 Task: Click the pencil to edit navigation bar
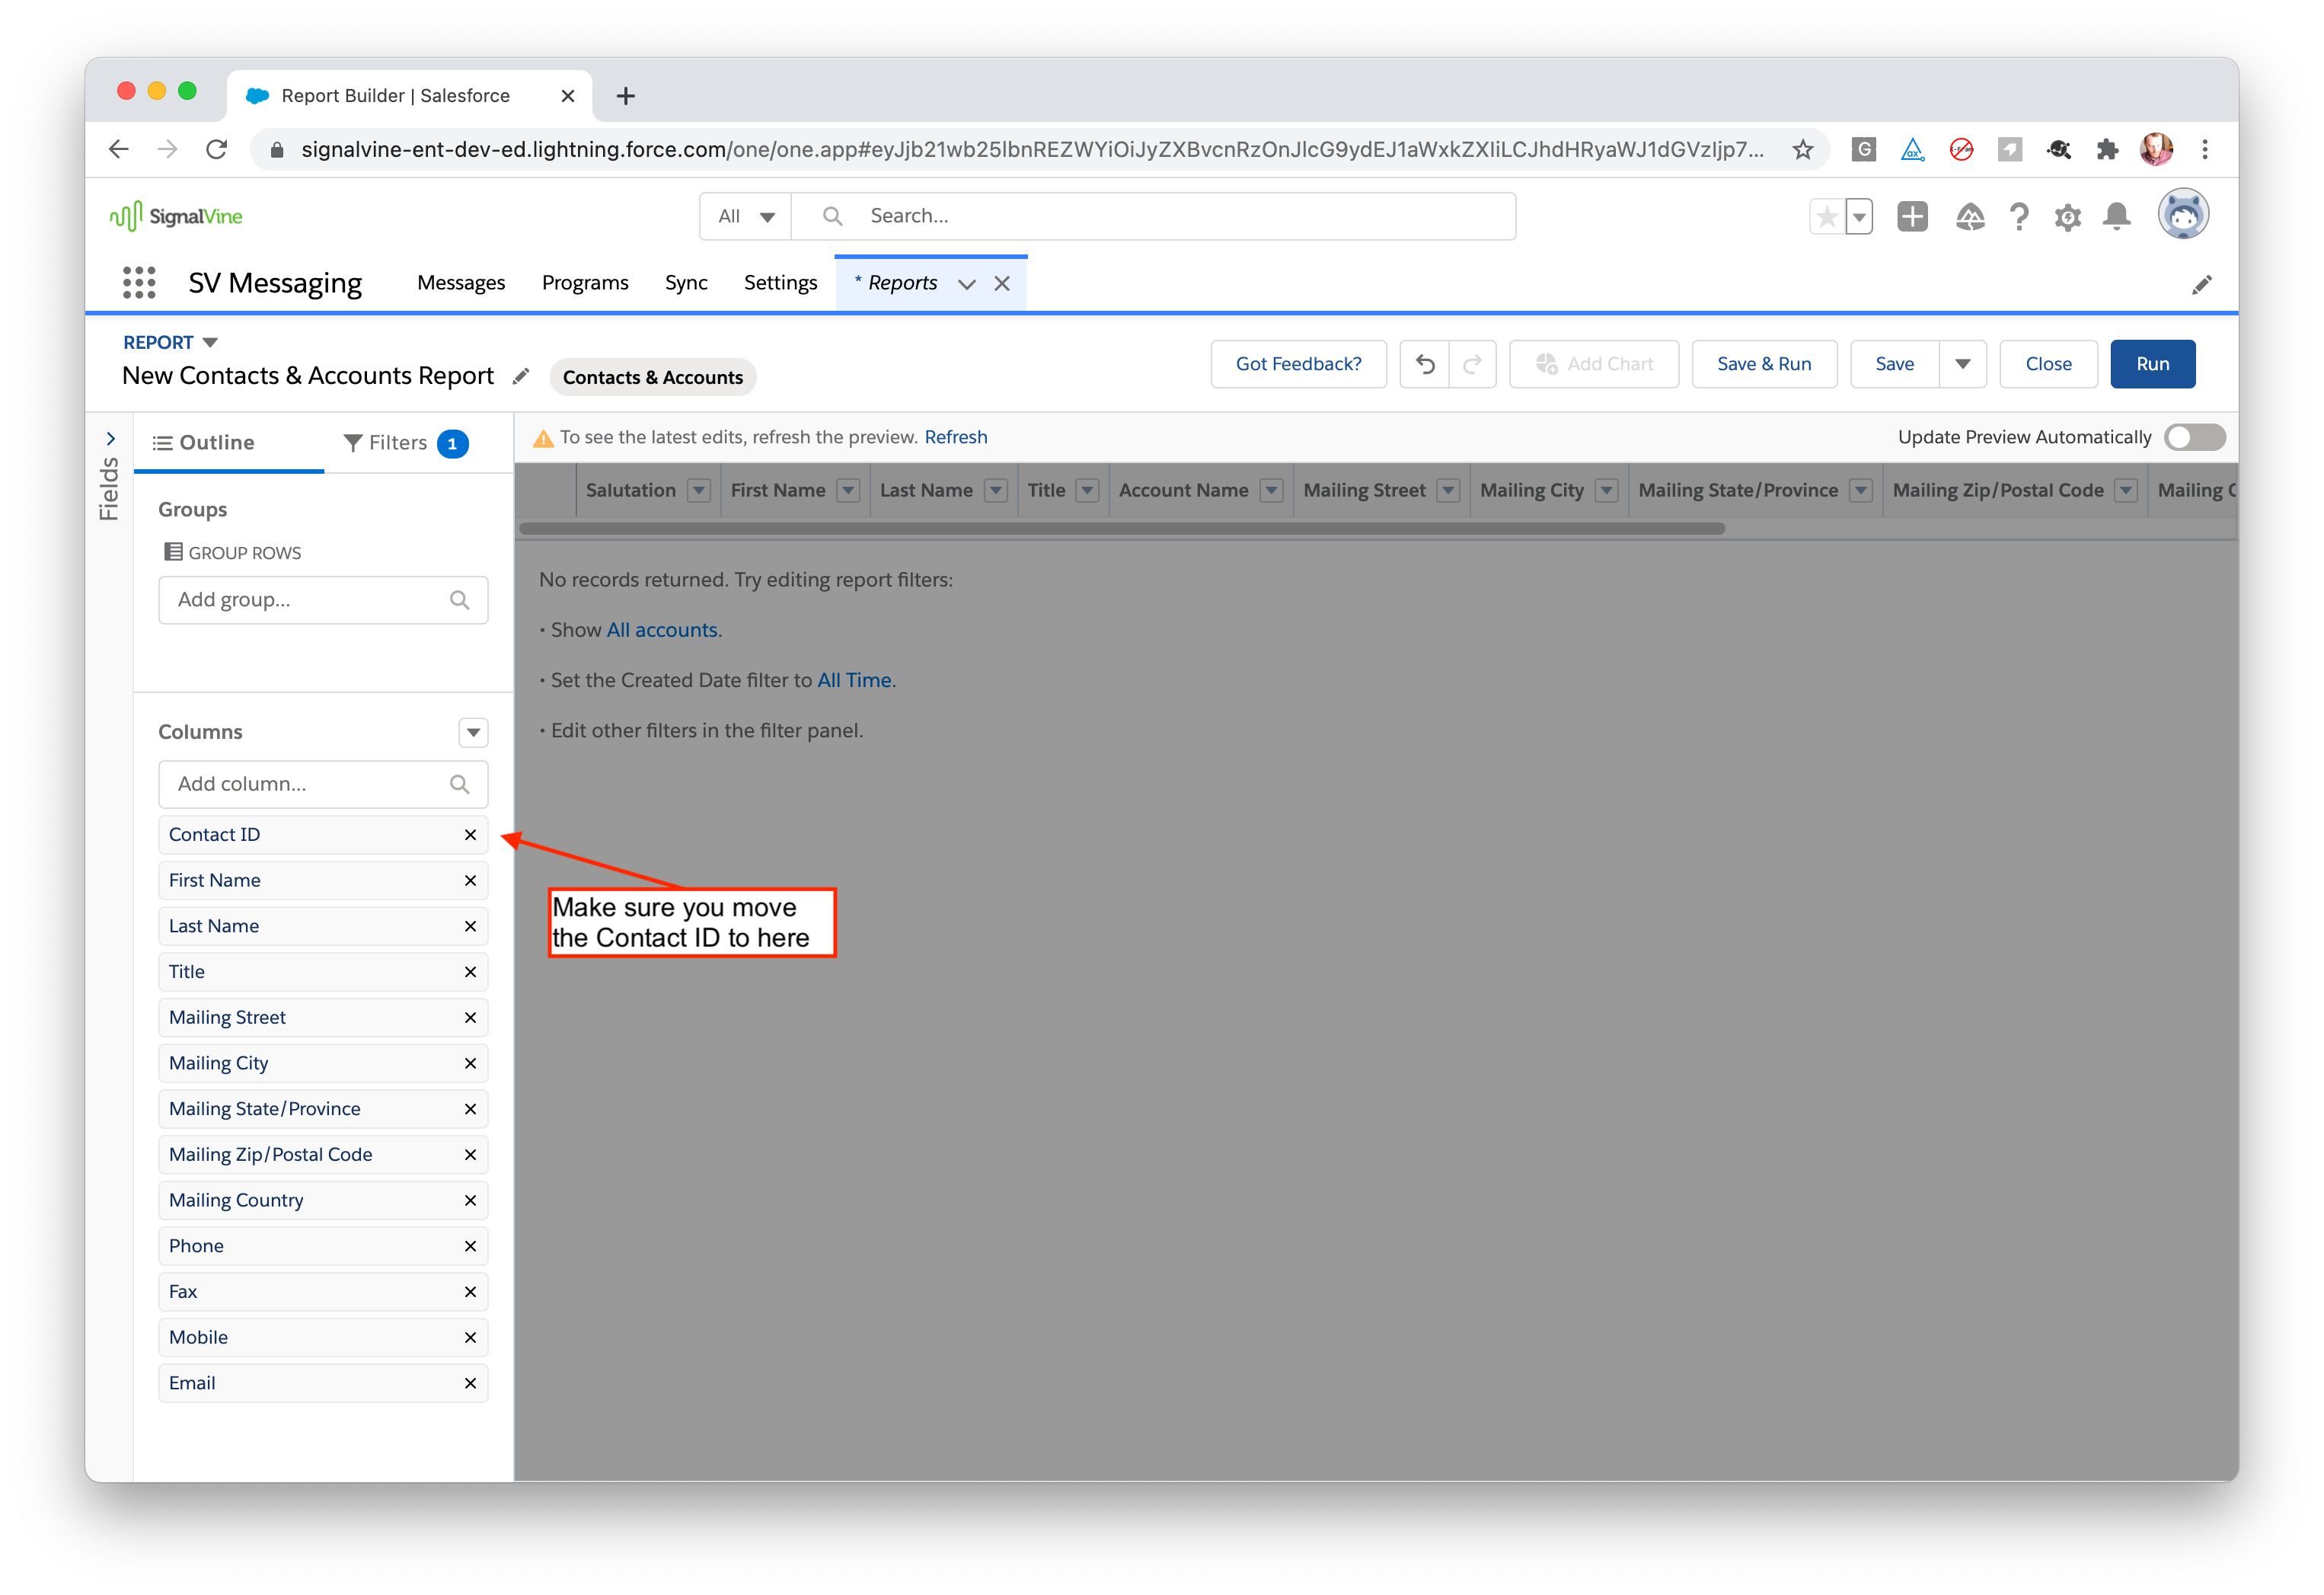click(x=2201, y=285)
